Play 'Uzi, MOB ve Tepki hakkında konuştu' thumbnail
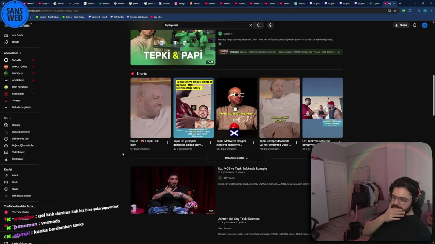Image resolution: width=435 pixels, height=244 pixels. [x=173, y=190]
